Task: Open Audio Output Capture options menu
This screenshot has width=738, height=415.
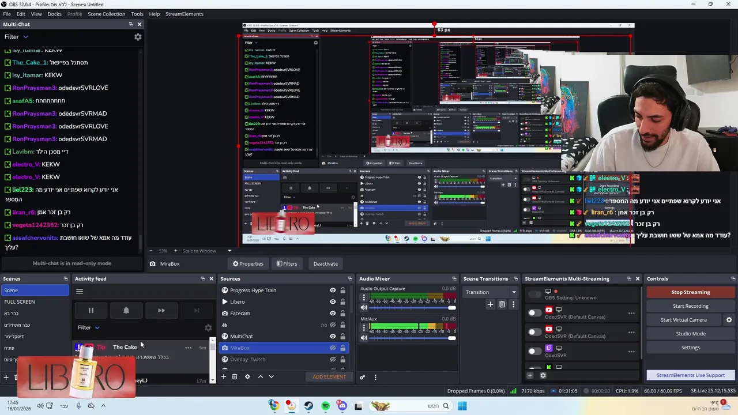Action: [x=364, y=298]
